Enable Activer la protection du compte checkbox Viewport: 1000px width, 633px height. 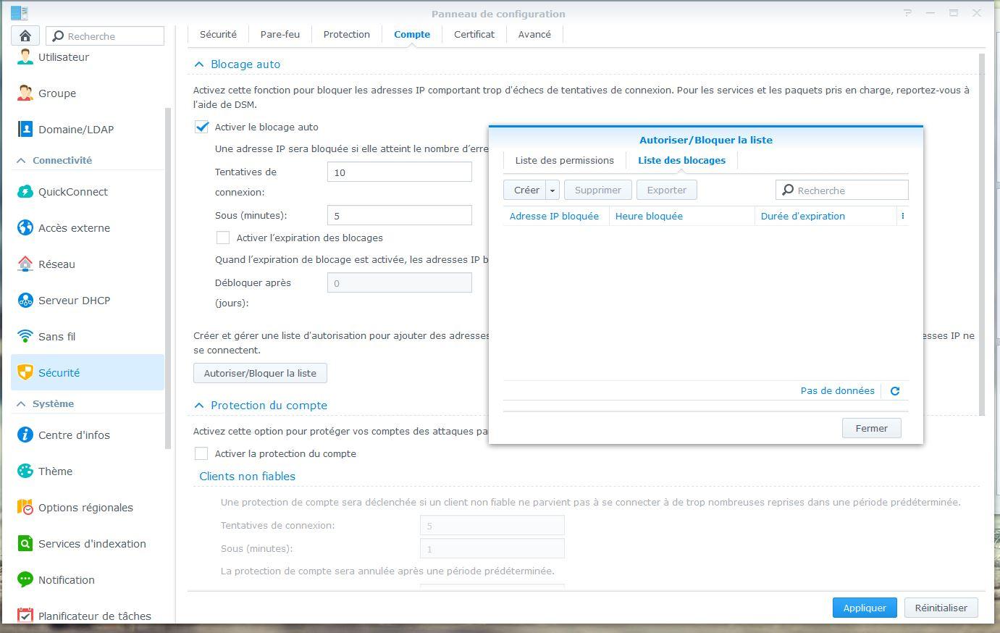[x=201, y=453]
